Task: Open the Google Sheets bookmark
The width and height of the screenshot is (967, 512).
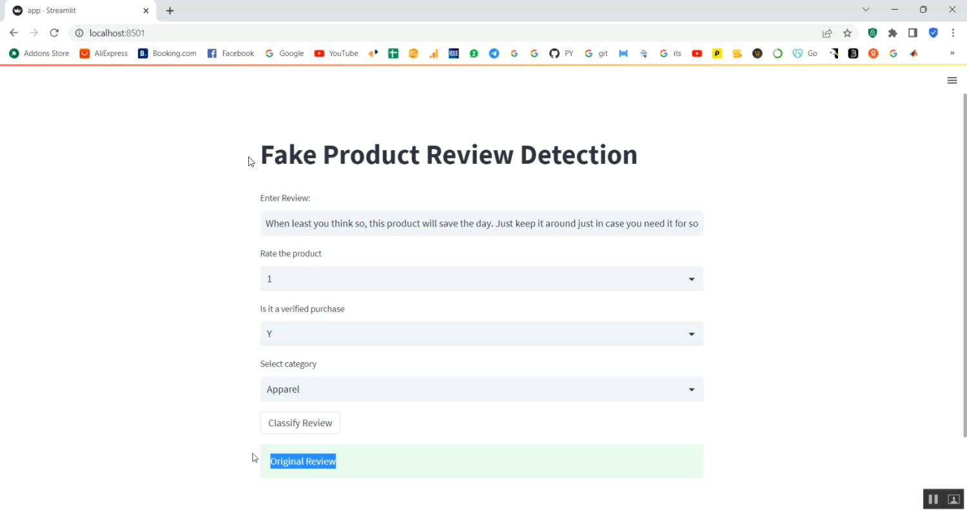Action: (x=393, y=54)
